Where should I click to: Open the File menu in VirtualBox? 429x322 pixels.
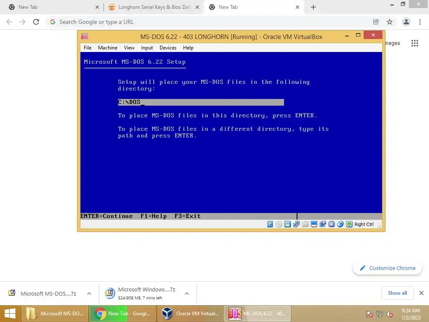pos(88,48)
